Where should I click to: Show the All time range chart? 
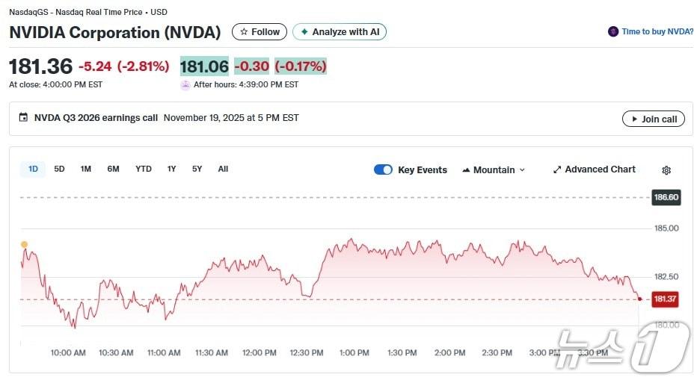pos(223,169)
